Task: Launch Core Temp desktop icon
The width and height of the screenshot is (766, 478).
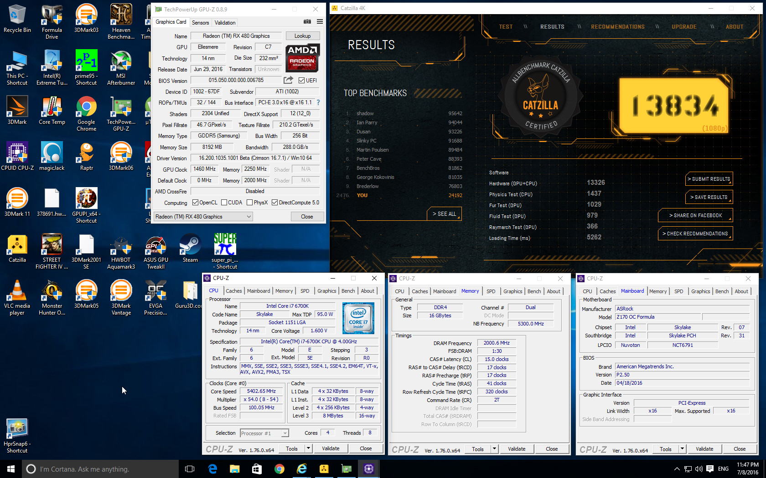Action: [52, 110]
